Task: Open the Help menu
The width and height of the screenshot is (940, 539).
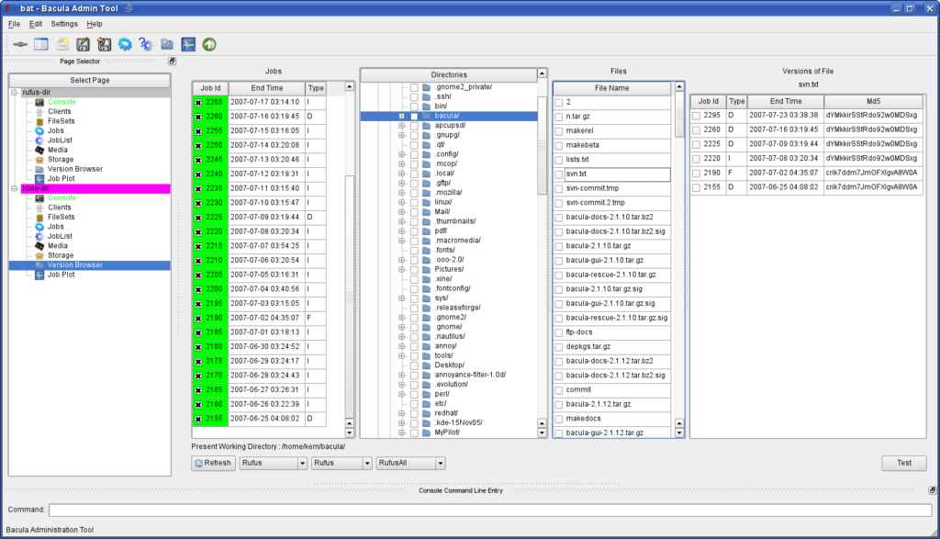Action: click(x=95, y=23)
